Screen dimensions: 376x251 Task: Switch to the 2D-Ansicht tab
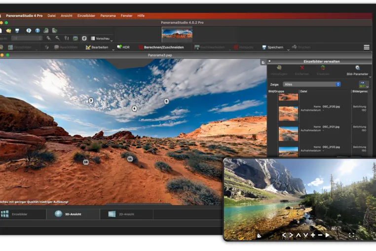[126, 214]
